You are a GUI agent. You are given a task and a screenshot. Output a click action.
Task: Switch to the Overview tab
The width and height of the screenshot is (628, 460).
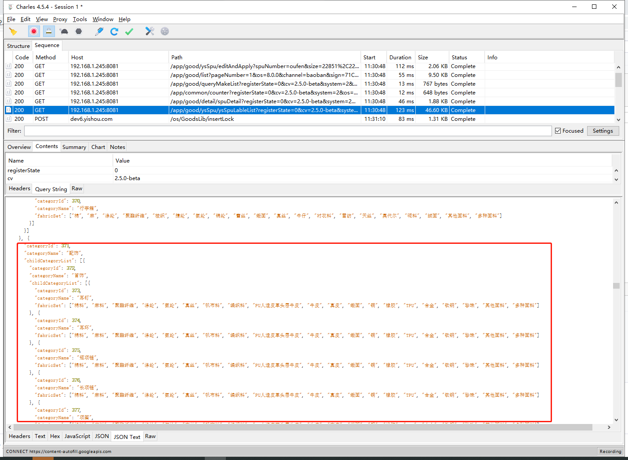pos(19,147)
